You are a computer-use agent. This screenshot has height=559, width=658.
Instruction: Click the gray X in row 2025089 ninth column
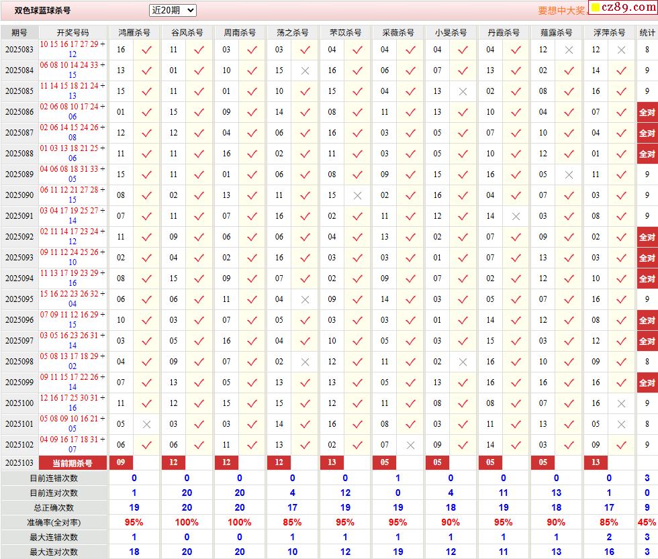[569, 175]
